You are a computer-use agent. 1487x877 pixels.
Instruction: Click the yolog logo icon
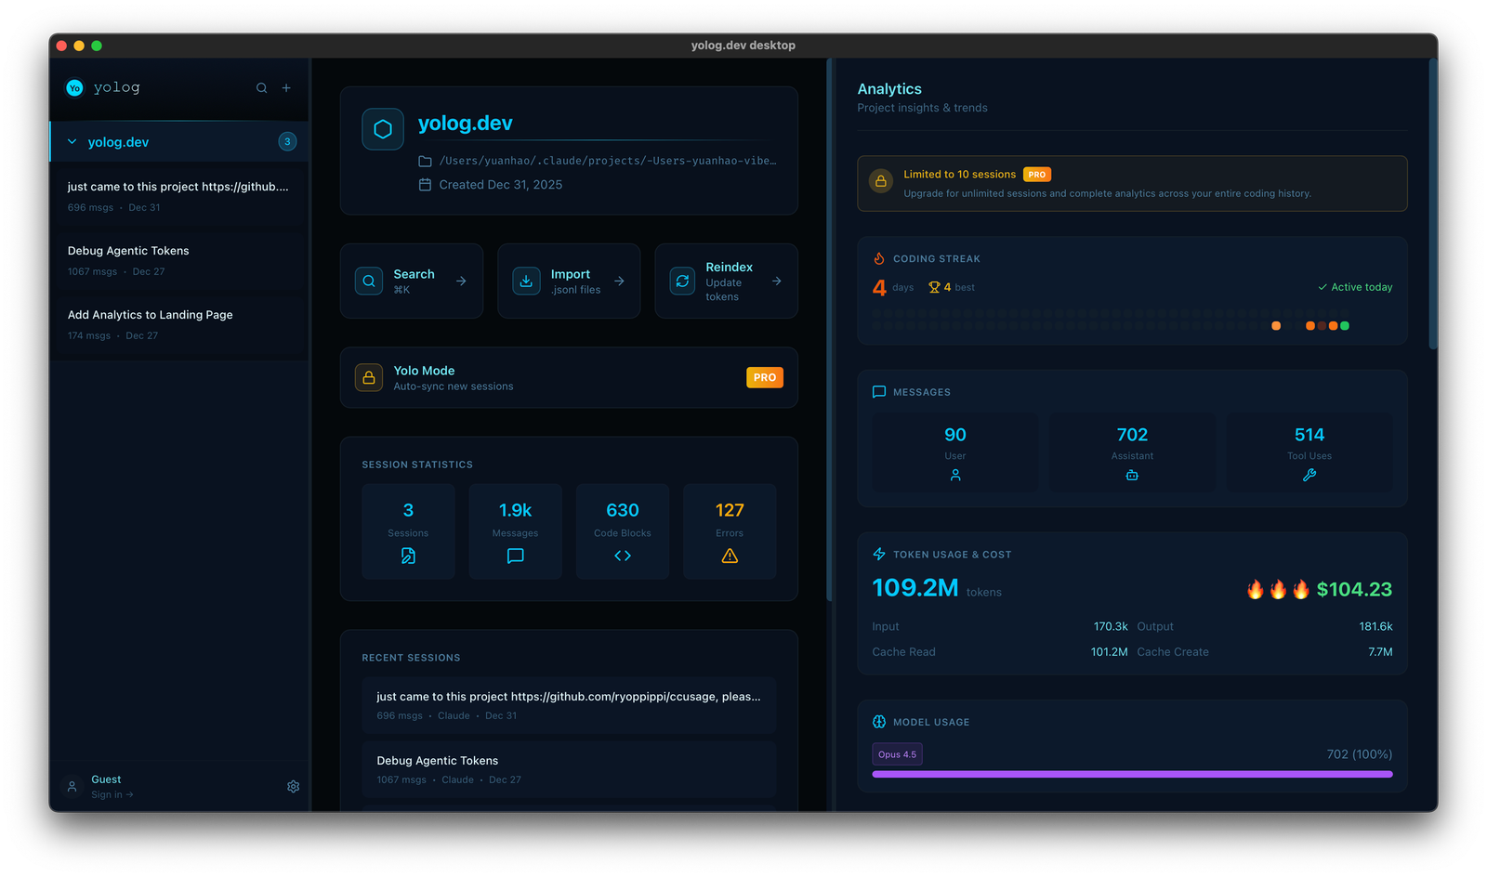coord(74,87)
